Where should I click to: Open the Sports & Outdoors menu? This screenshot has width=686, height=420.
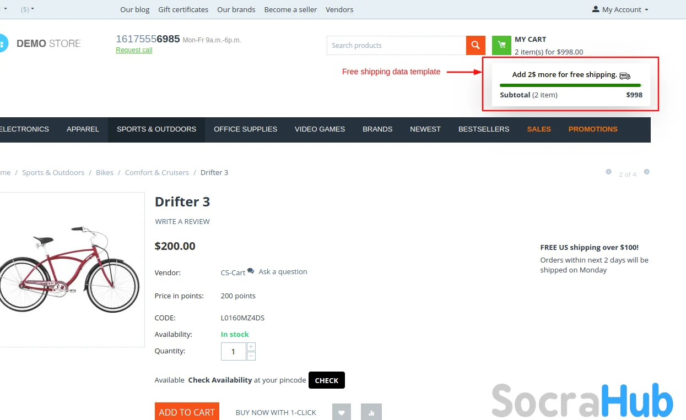[x=156, y=129]
